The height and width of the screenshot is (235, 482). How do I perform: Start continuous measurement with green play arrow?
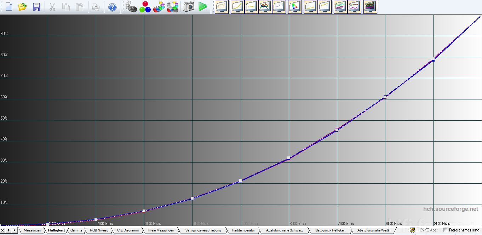(202, 7)
